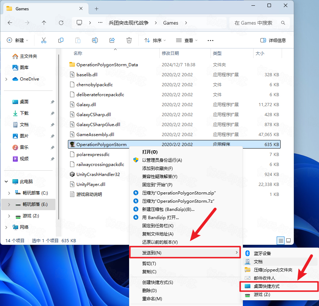The image size is (319, 306).
Task: Click the 兵团突击现代战争 breadcrumb segment
Action: [129, 23]
